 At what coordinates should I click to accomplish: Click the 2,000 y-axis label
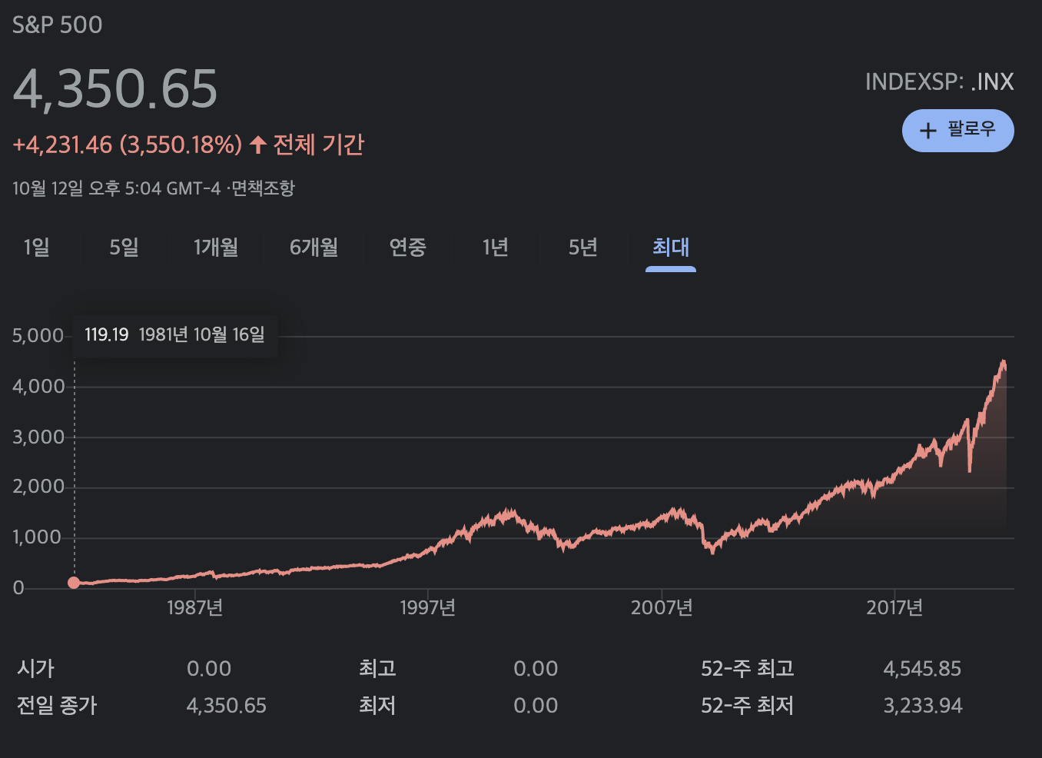coord(38,487)
